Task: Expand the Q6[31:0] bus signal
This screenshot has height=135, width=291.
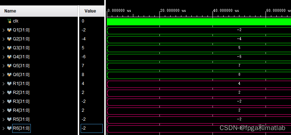Action: pos(4,75)
